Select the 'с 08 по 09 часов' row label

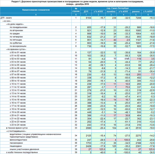tap(18, 78)
